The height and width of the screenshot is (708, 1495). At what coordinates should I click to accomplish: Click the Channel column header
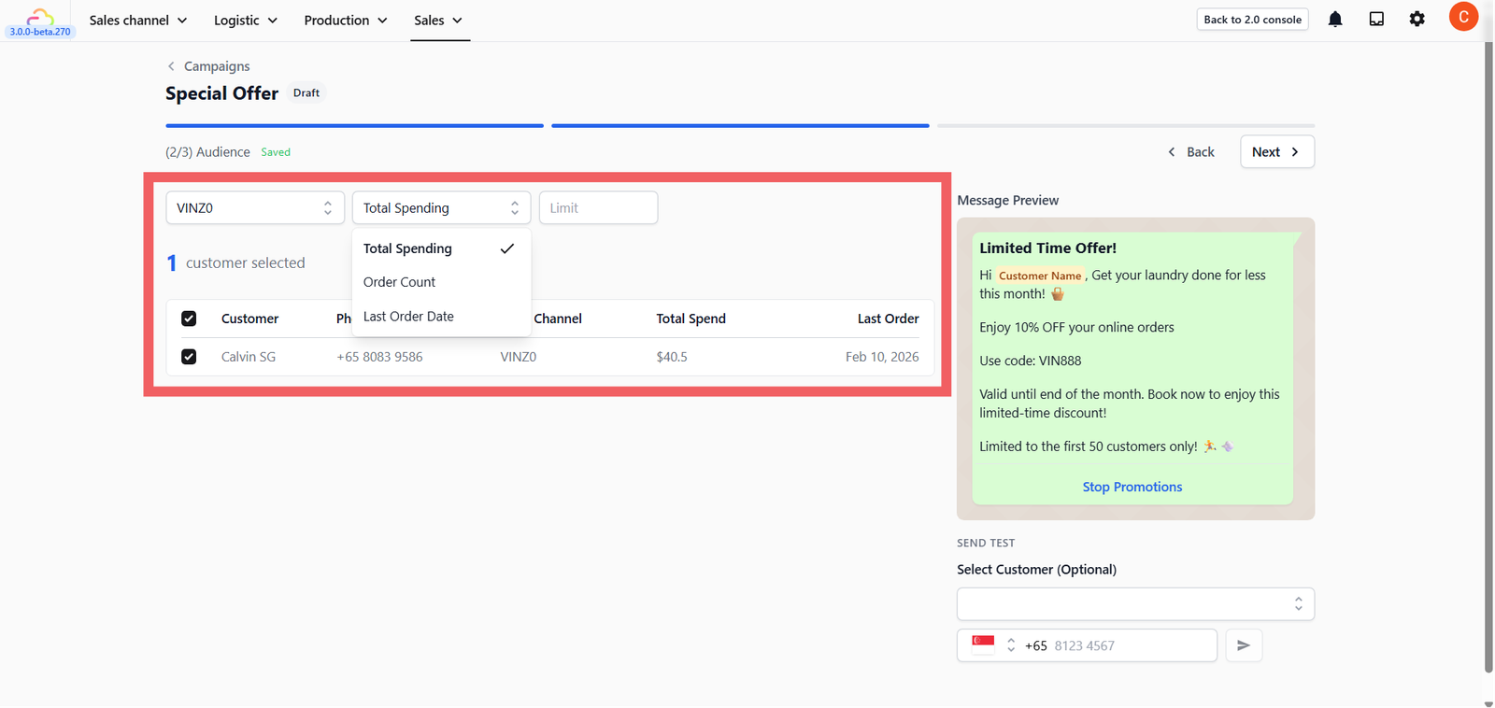[x=558, y=319]
